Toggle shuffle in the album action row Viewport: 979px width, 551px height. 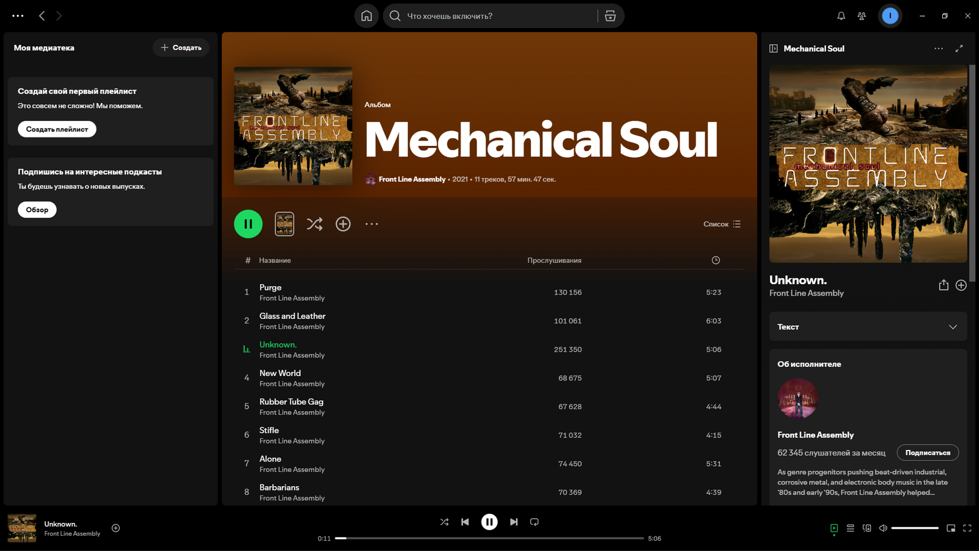(x=315, y=224)
